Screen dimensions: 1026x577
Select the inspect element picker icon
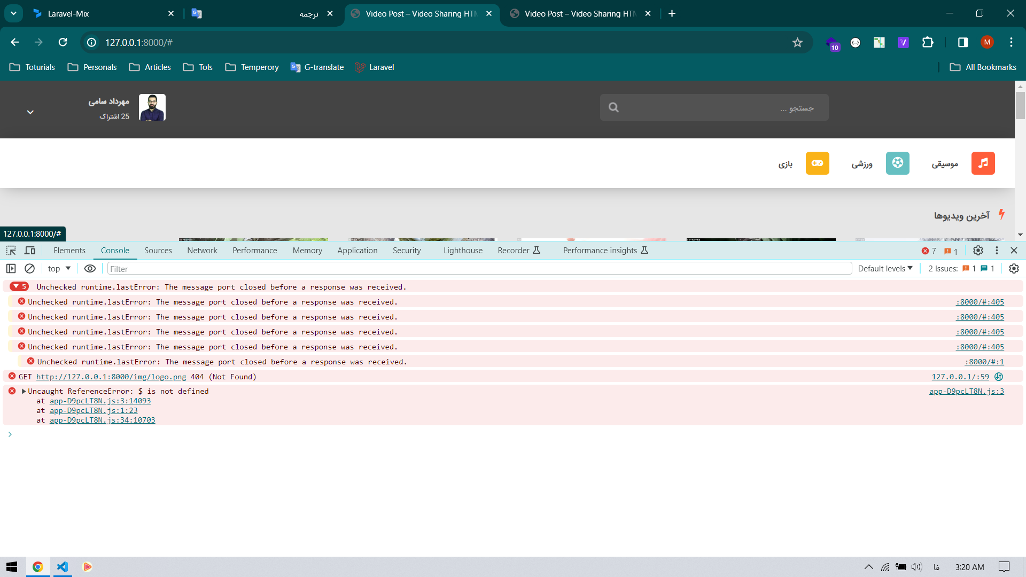[x=11, y=251]
